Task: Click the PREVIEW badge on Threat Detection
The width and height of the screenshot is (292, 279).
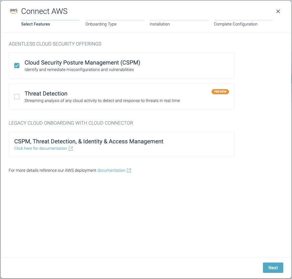Action: click(x=220, y=92)
